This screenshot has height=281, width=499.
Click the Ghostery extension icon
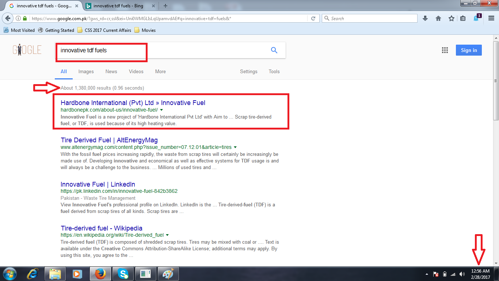tap(477, 18)
